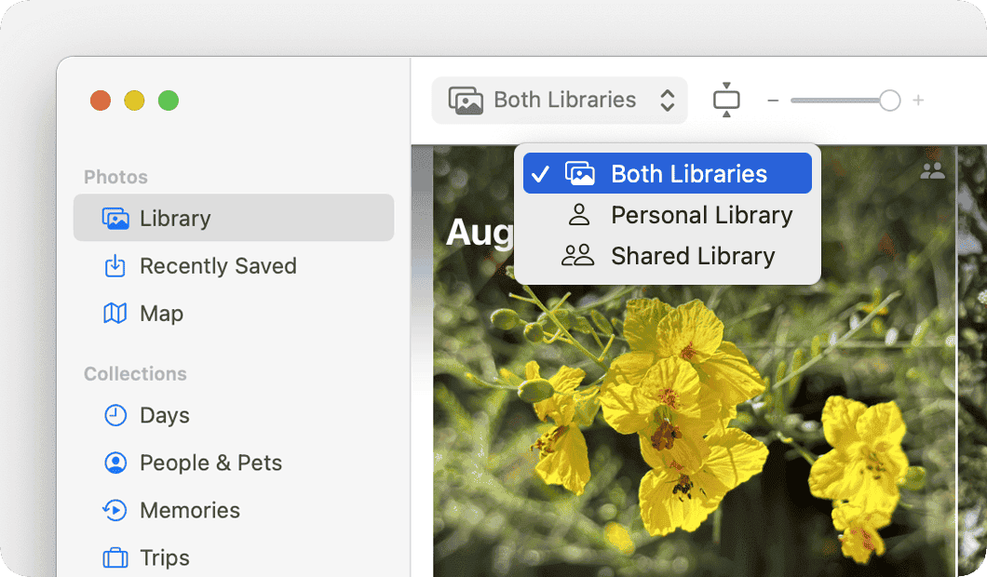Select Personal Library from the menu

click(x=701, y=214)
